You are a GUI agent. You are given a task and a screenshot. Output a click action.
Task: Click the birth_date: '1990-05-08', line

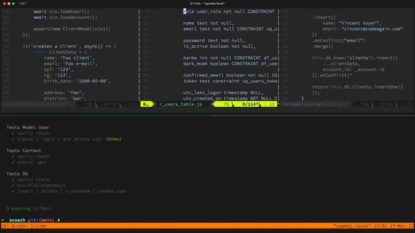tap(77, 81)
